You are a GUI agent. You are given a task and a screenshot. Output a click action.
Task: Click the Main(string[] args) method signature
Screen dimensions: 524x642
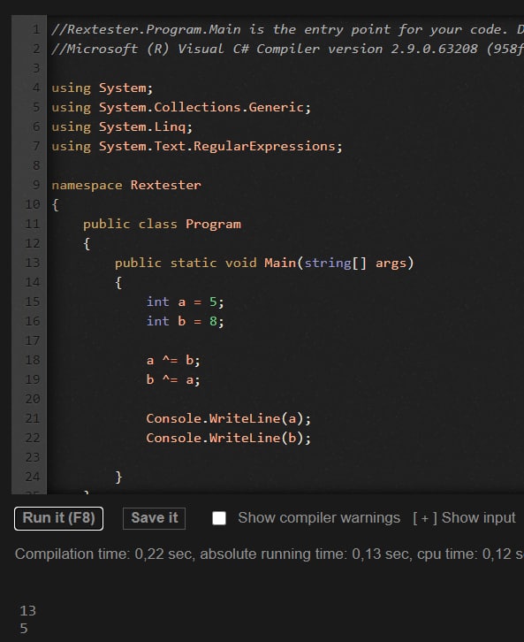click(264, 263)
